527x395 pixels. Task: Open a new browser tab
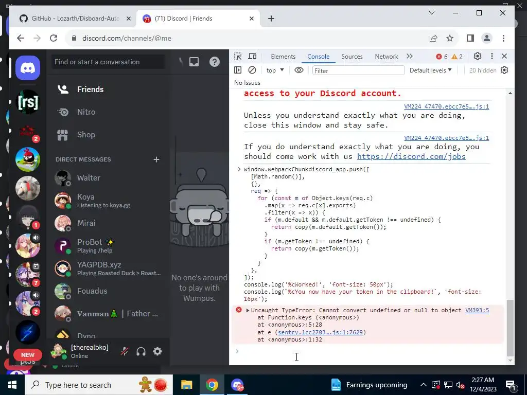271,19
